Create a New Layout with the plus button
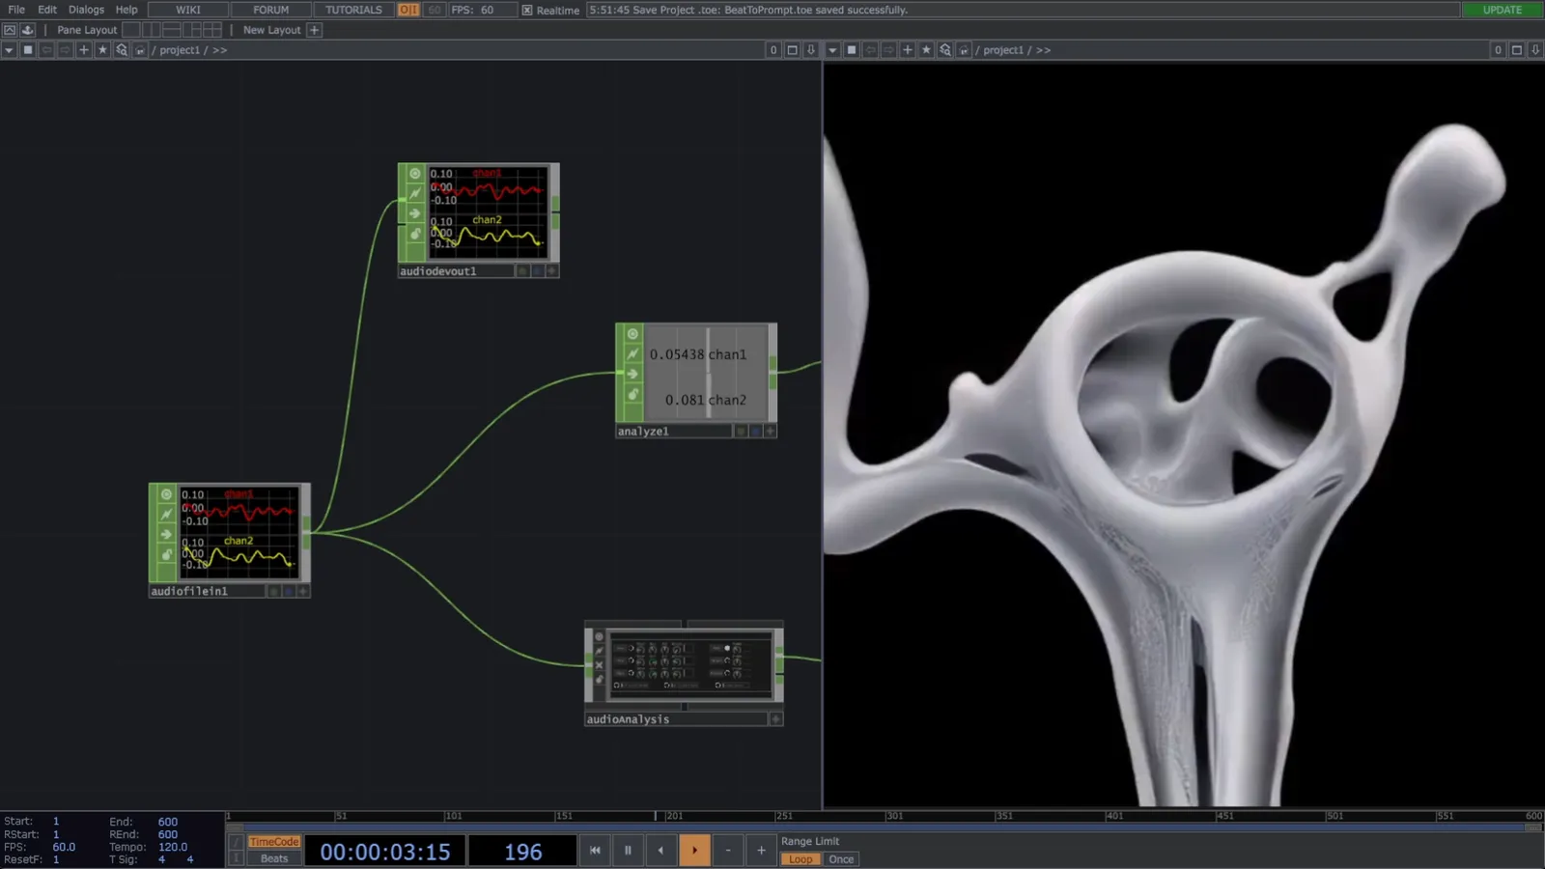1545x869 pixels. tap(314, 30)
